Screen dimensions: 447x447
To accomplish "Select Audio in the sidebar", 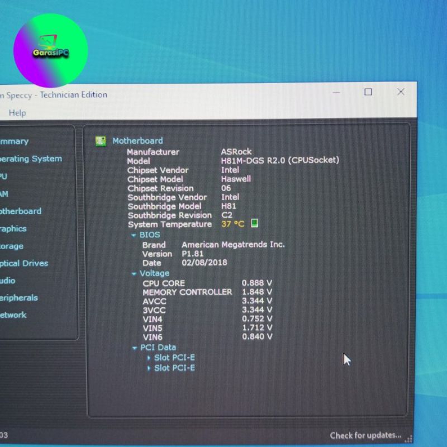I will click(x=8, y=280).
